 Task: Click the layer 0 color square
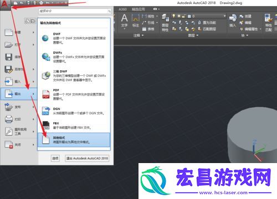pyautogui.click(x=189, y=16)
